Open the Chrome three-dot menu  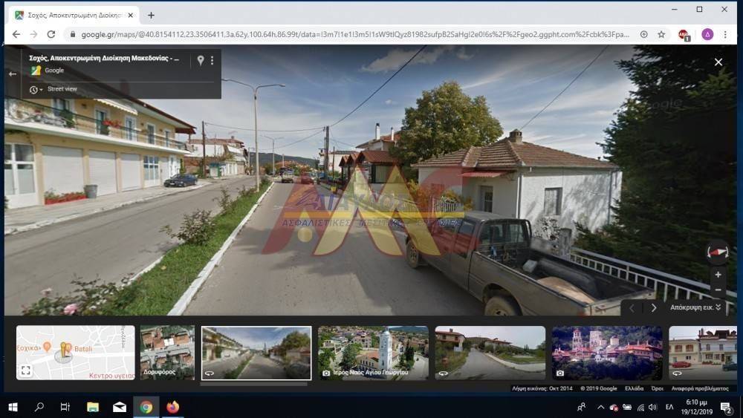click(x=726, y=34)
